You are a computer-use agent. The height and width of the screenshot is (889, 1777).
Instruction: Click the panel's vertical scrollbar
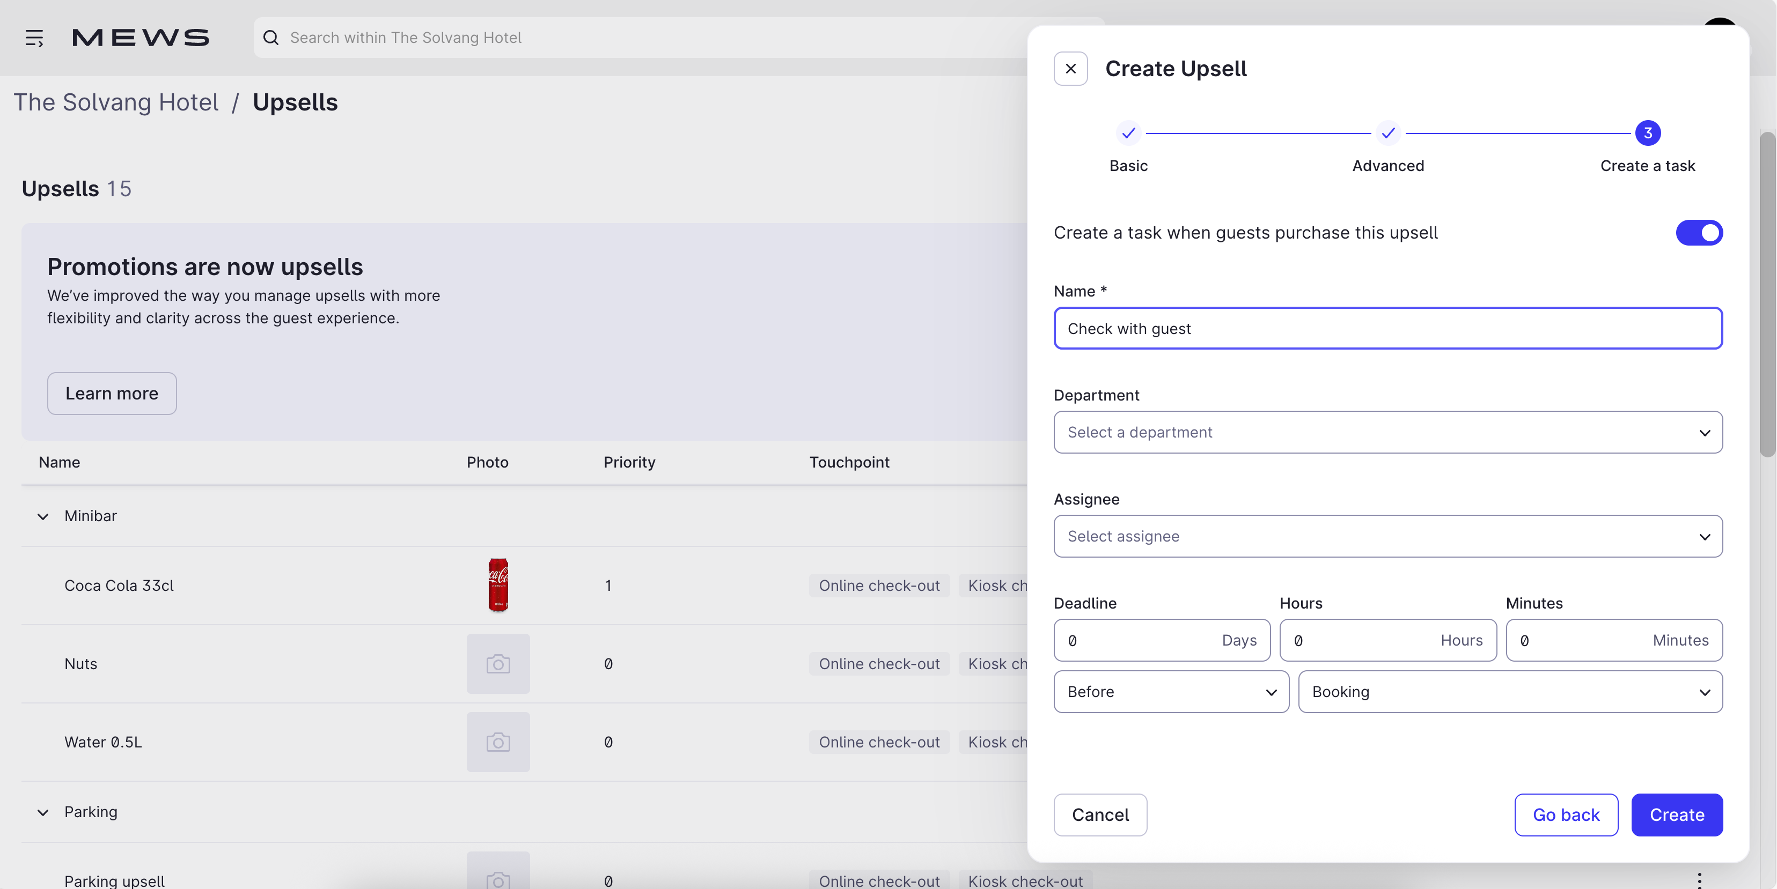(x=1767, y=294)
